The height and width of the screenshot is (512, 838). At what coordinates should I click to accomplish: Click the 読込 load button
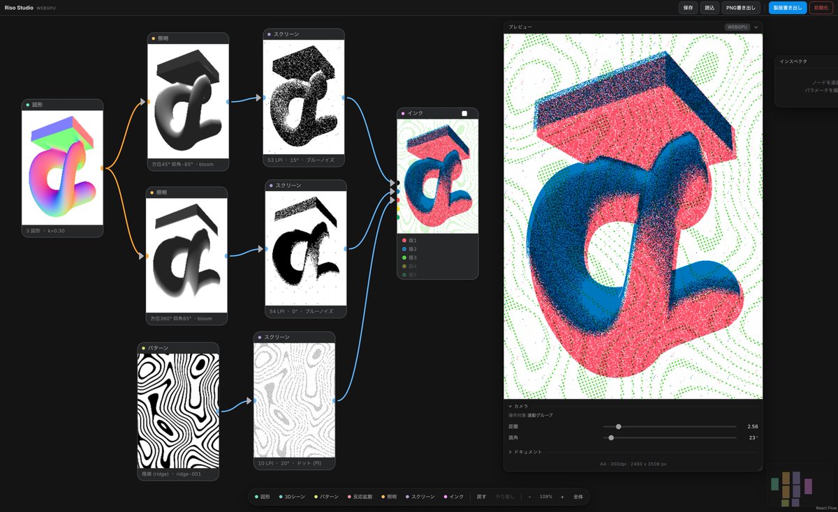(710, 8)
